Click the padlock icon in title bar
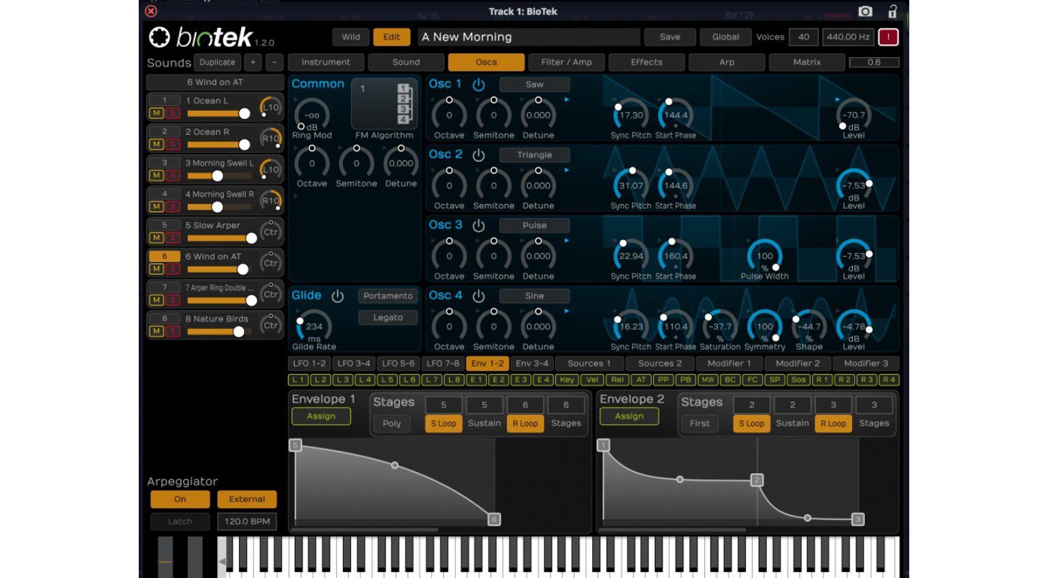 (x=892, y=11)
